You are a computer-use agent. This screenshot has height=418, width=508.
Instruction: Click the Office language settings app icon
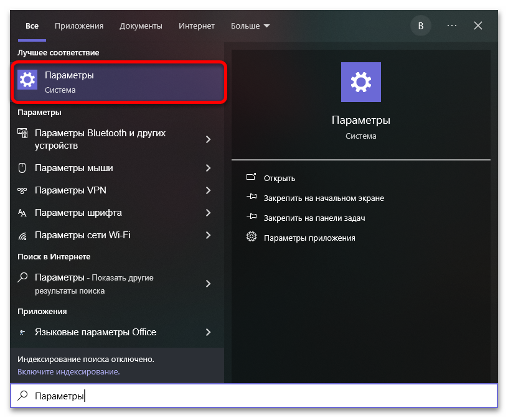tap(22, 332)
